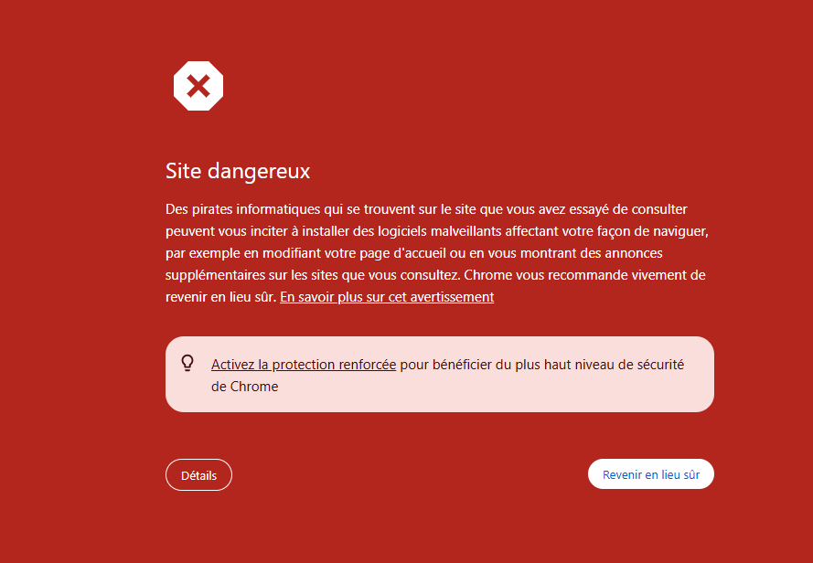Click 'revenir en lieu sûr.' sentence ending
This screenshot has width=813, height=563.
tap(221, 297)
